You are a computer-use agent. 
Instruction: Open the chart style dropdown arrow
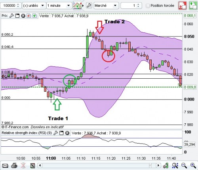[83, 6]
